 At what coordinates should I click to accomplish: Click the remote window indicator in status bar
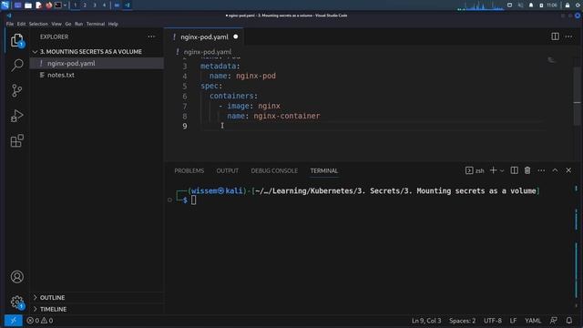(x=13, y=321)
